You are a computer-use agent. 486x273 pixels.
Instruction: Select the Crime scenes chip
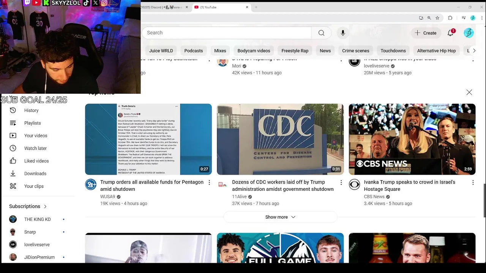tap(356, 51)
